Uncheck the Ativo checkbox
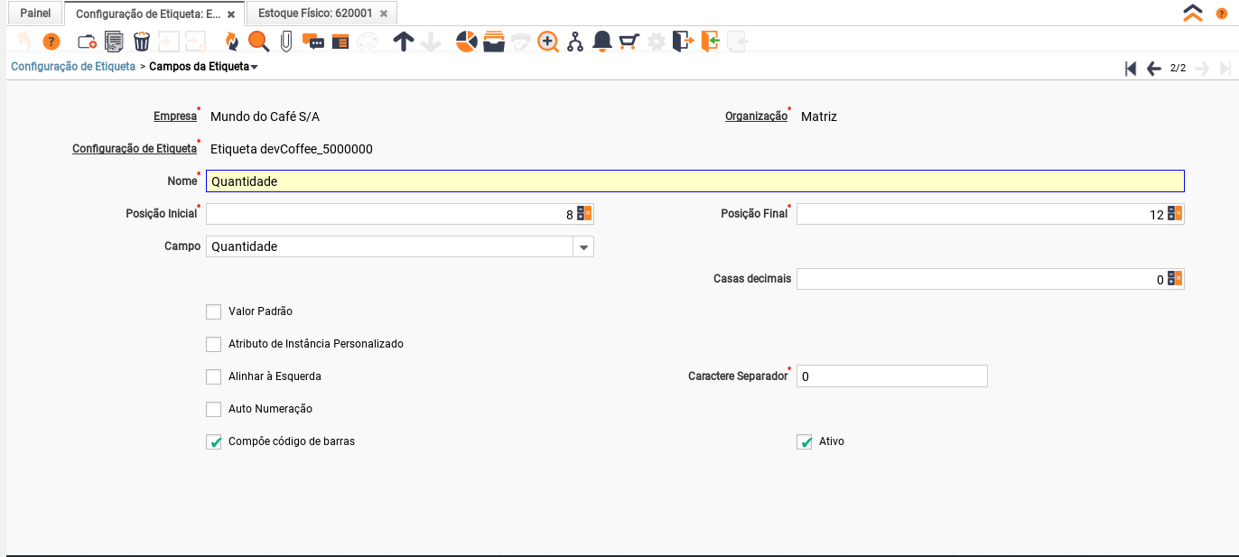The image size is (1239, 557). pos(804,441)
